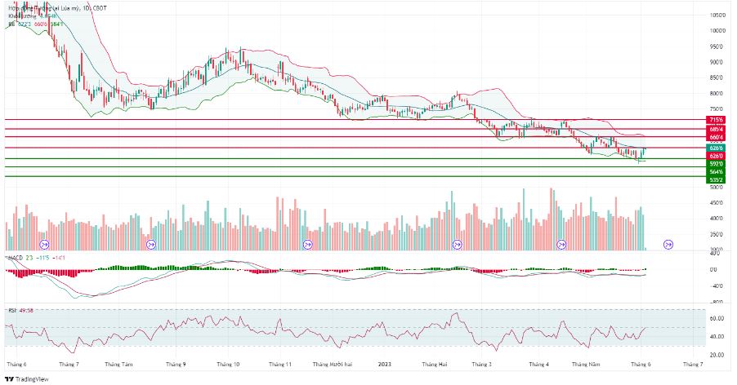Screen dimensions: 737x385
Task: Click the 8500'0 mark on the price scale
Action: (717, 77)
